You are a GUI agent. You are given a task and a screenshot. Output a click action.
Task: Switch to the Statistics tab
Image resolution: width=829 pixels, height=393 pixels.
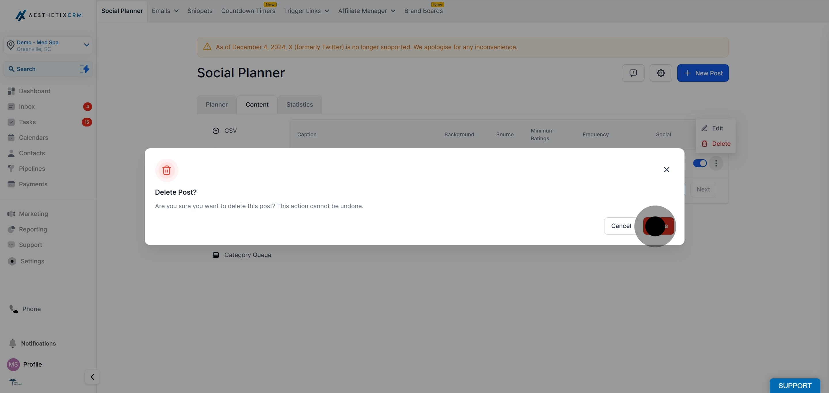(x=299, y=104)
